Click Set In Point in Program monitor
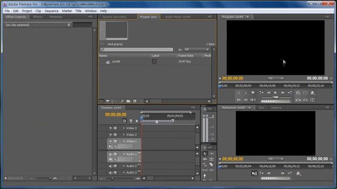 coord(239,93)
